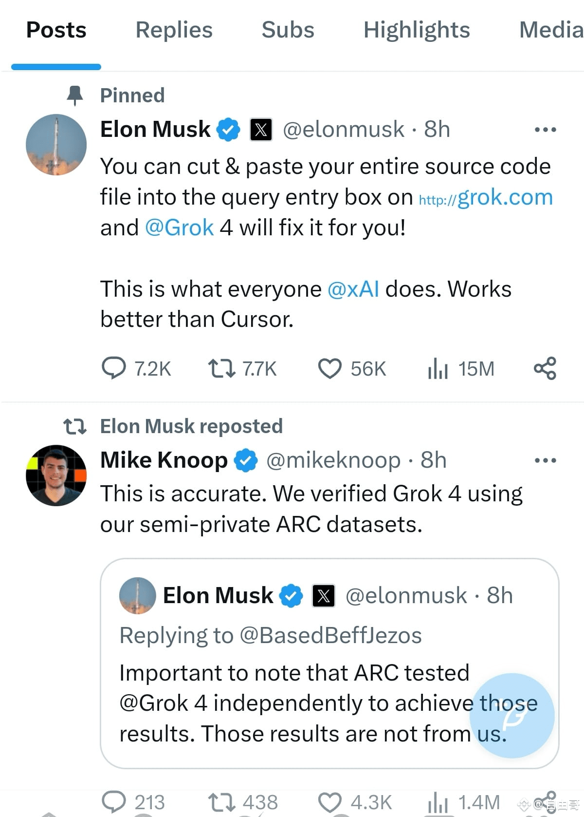The height and width of the screenshot is (817, 584).
Task: Tap the @Grok mention in pinned post
Action: pos(179,228)
